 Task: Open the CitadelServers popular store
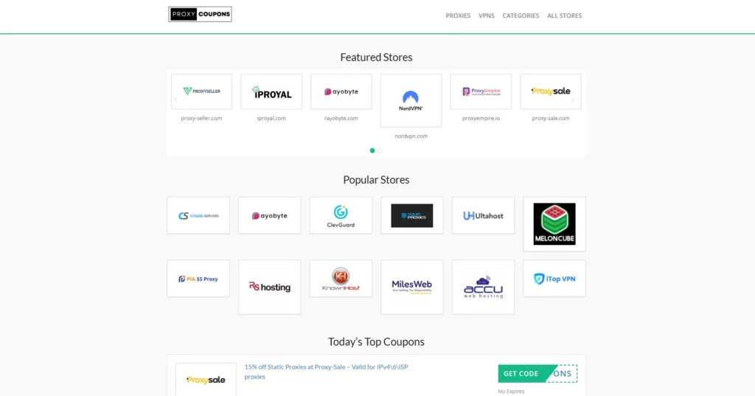(x=198, y=215)
